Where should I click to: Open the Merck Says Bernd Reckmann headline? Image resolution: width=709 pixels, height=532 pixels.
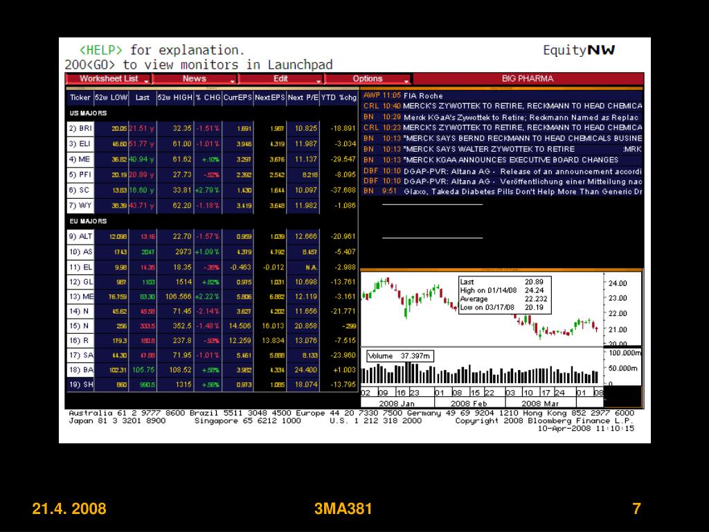502,139
